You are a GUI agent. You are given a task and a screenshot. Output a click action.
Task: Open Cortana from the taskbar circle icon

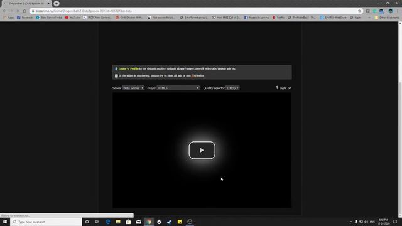(87, 222)
